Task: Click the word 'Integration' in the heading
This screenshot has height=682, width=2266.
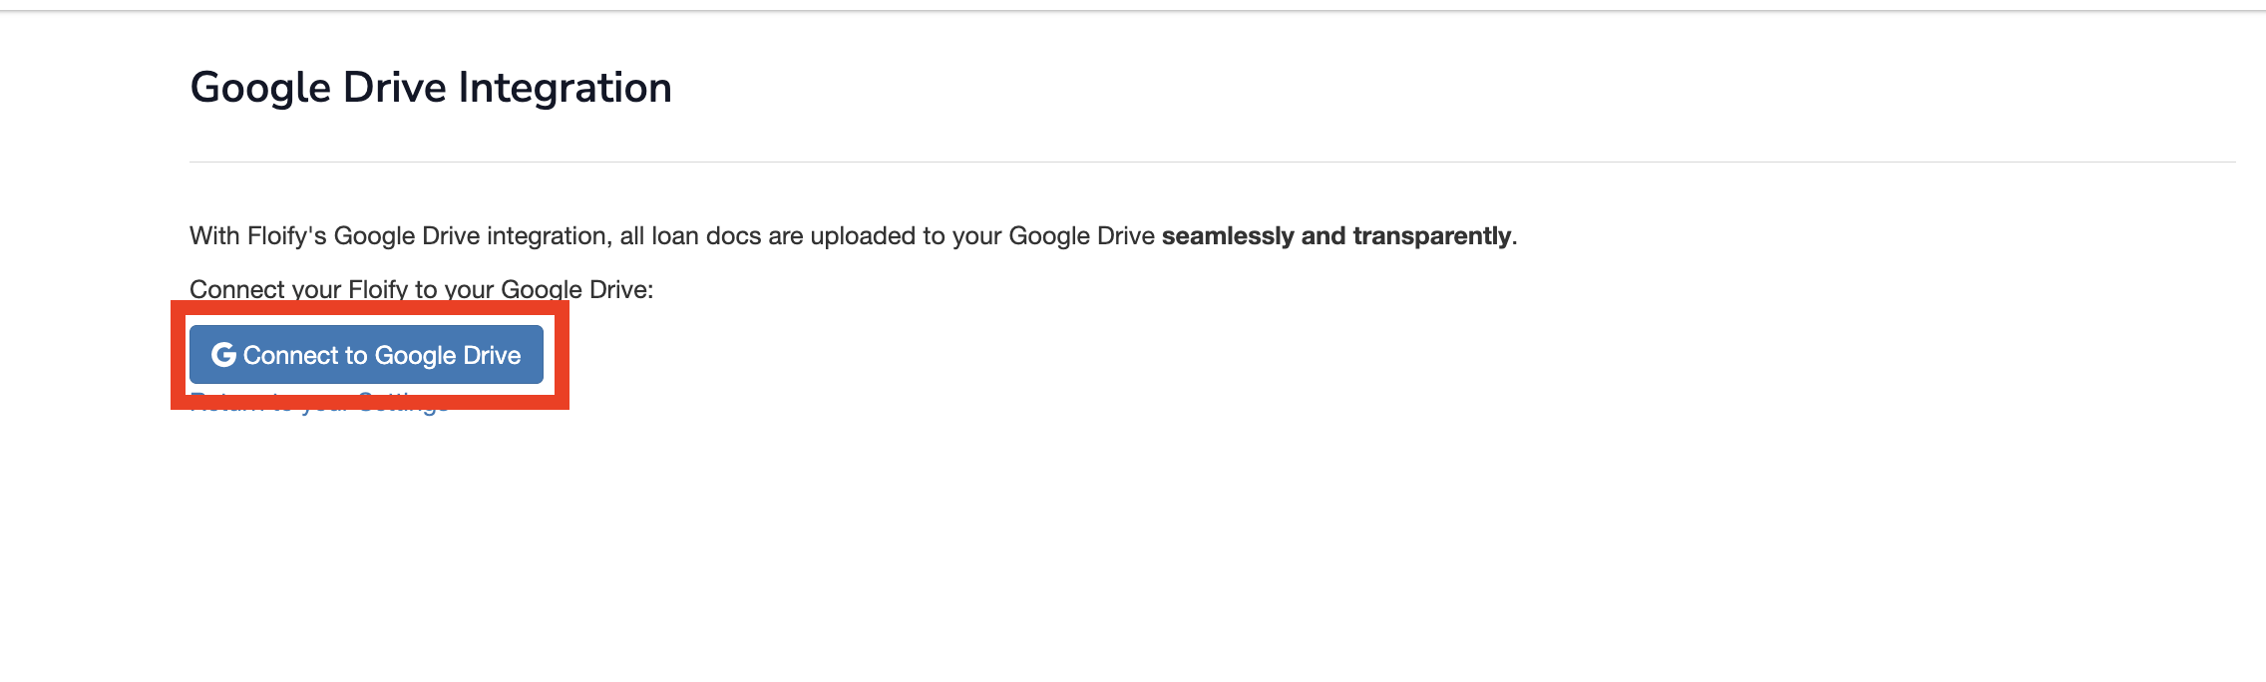Action: (x=565, y=88)
